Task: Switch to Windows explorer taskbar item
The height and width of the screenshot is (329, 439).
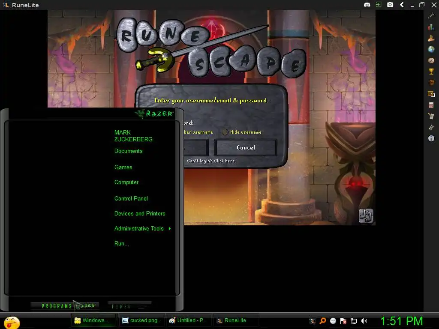Action: tap(93, 320)
